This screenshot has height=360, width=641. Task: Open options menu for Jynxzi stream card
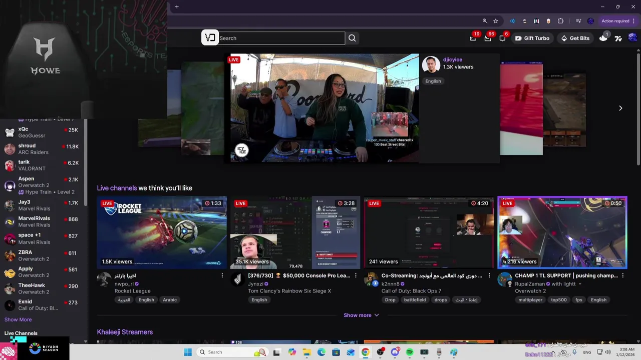pyautogui.click(x=356, y=275)
